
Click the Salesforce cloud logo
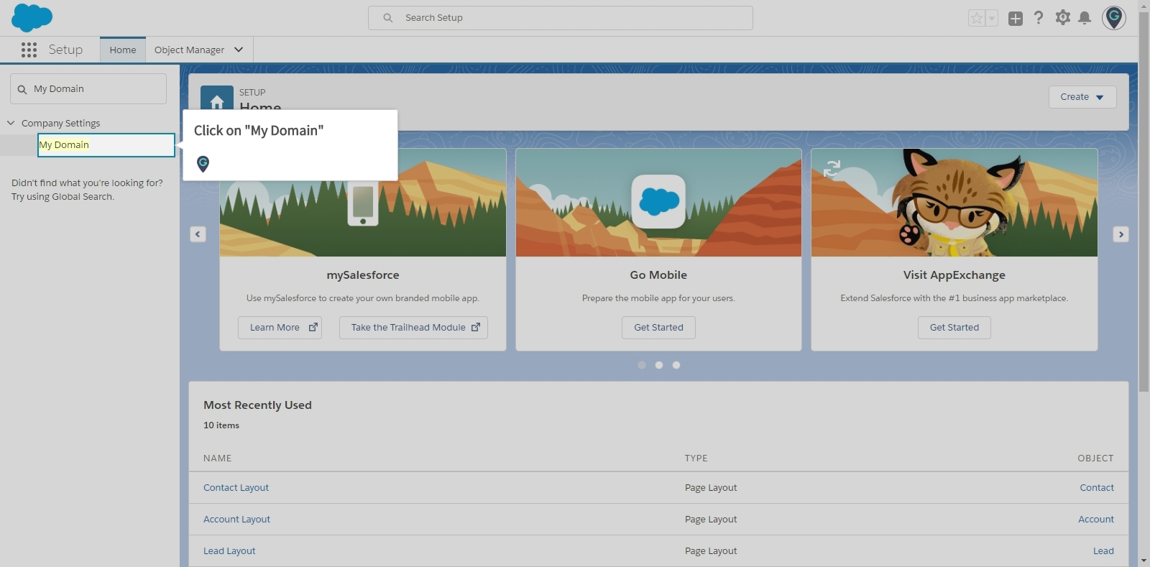click(x=32, y=17)
